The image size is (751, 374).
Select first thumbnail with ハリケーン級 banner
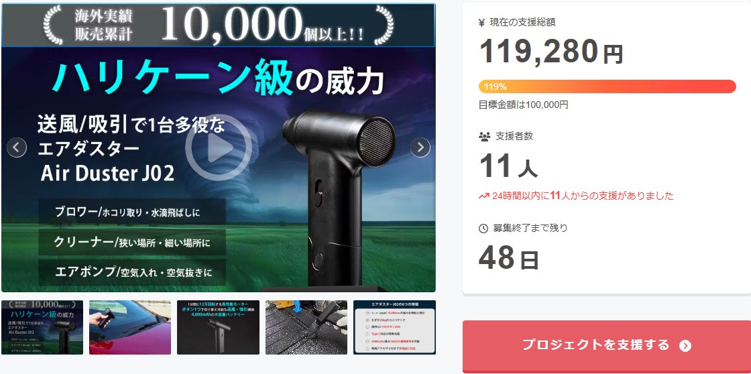42,327
